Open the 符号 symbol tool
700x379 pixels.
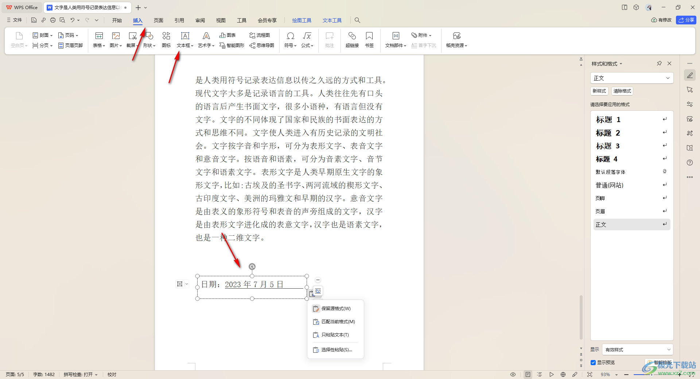[291, 40]
